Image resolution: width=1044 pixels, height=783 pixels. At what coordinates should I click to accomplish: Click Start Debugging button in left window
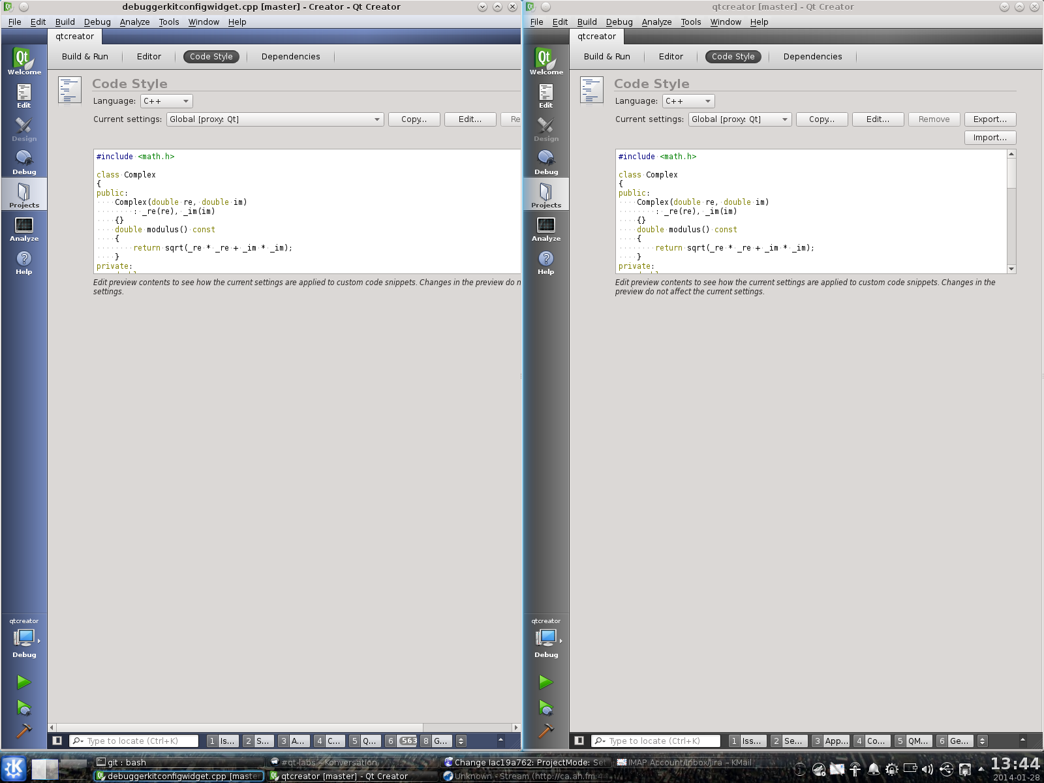pyautogui.click(x=24, y=707)
